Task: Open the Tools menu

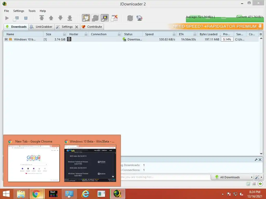Action: [x=32, y=11]
